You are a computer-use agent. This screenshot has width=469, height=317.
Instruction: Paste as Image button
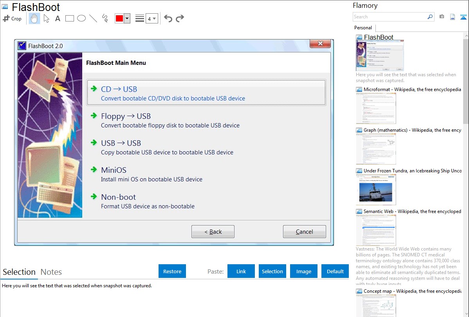tap(303, 271)
